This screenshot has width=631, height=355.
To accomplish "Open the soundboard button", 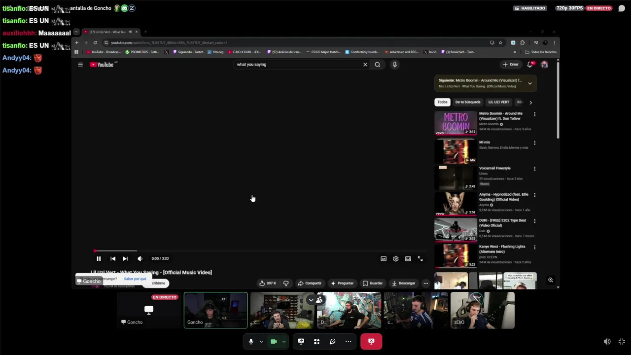I will [x=333, y=341].
